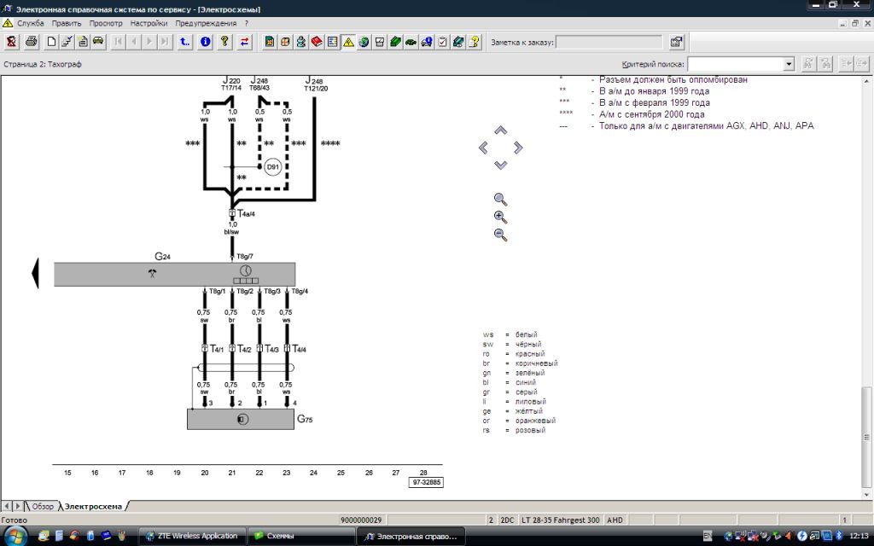Screen dimensions: 874x546
Task: Open the blue information icon
Action: coord(205,42)
